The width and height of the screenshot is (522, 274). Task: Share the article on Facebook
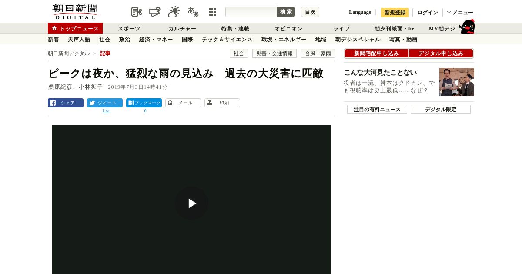point(66,103)
